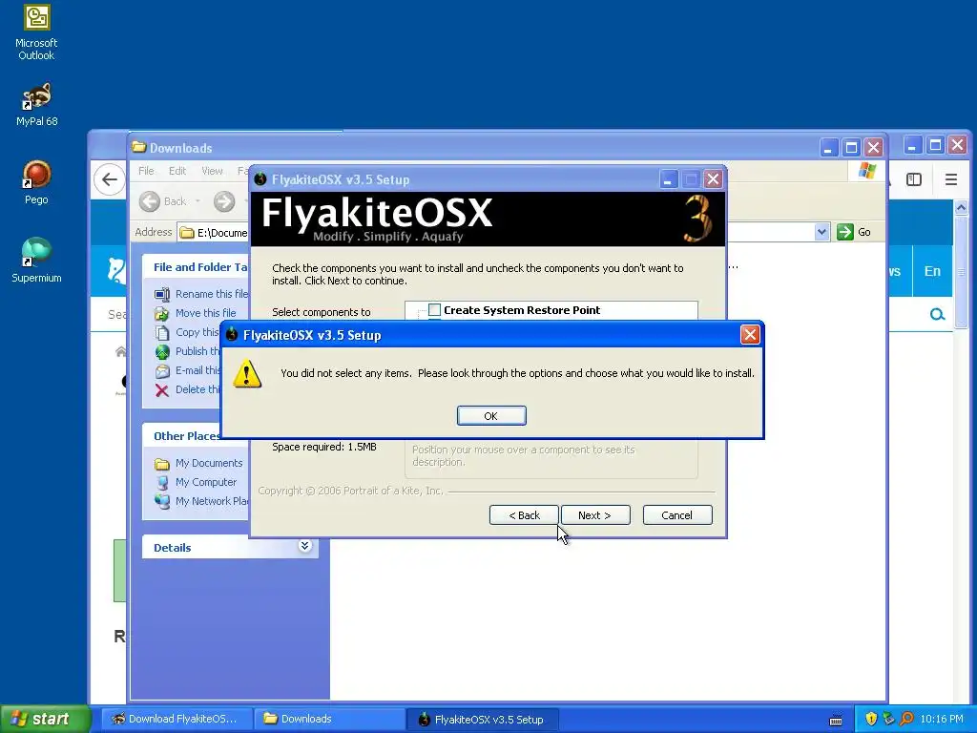
Task: Switch to Downloads taskbar item
Action: tap(329, 719)
